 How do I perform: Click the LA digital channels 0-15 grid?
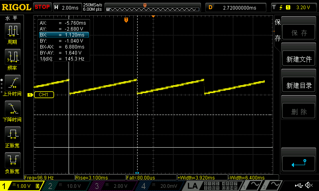221,186
